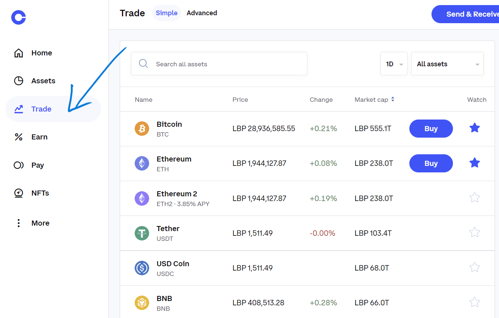Click the Search all assets field

coord(219,64)
